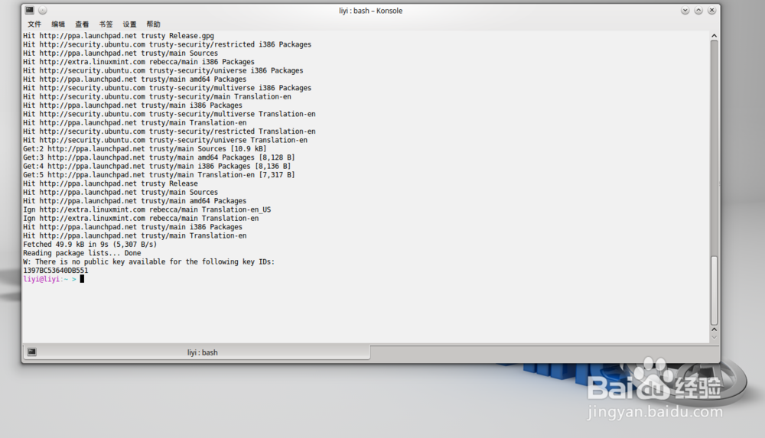Click the 'Get:4' i386 Packages line

pyautogui.click(x=157, y=167)
